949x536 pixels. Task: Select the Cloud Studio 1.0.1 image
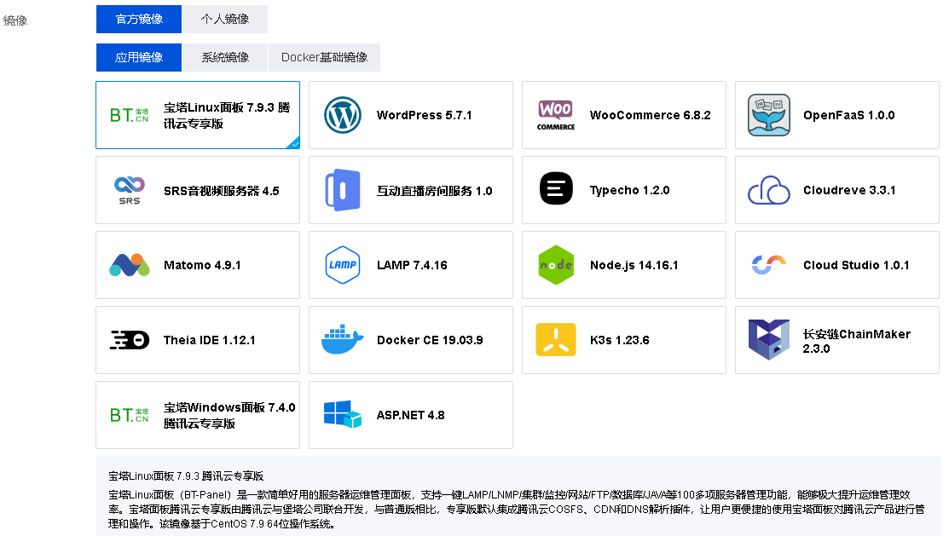pyautogui.click(x=837, y=265)
